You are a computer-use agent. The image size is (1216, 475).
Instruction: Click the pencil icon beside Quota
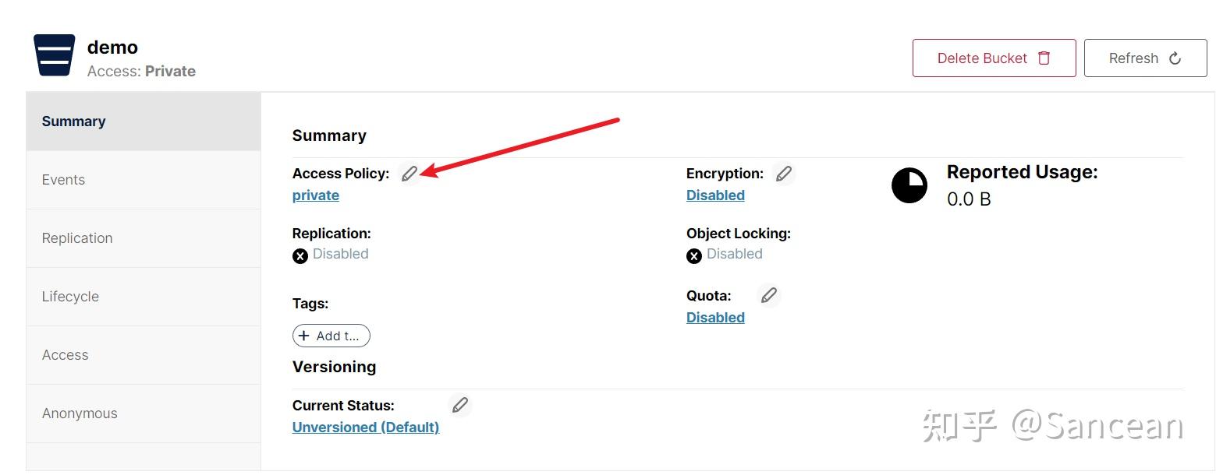(769, 295)
